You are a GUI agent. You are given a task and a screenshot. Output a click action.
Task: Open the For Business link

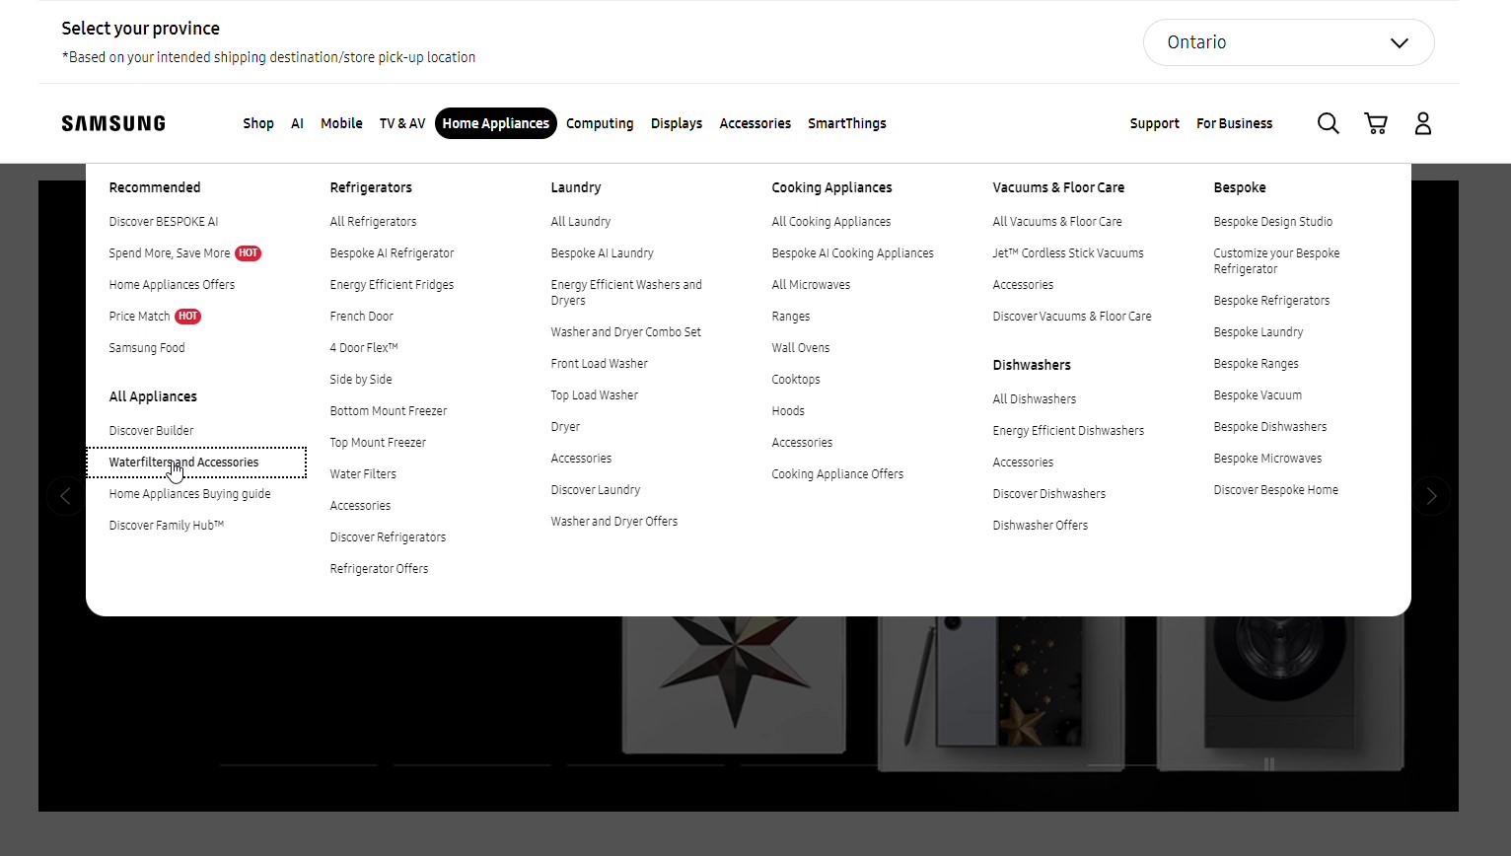point(1234,123)
